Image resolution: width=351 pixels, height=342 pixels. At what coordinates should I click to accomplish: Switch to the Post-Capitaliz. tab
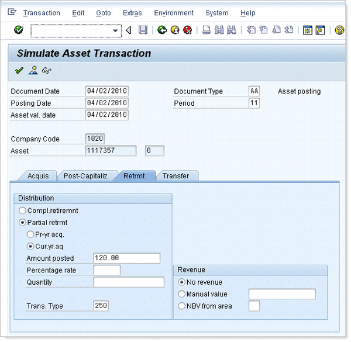point(87,175)
